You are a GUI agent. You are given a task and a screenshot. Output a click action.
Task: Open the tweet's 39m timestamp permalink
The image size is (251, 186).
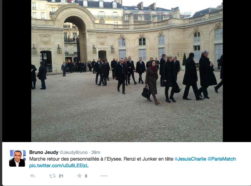96,152
